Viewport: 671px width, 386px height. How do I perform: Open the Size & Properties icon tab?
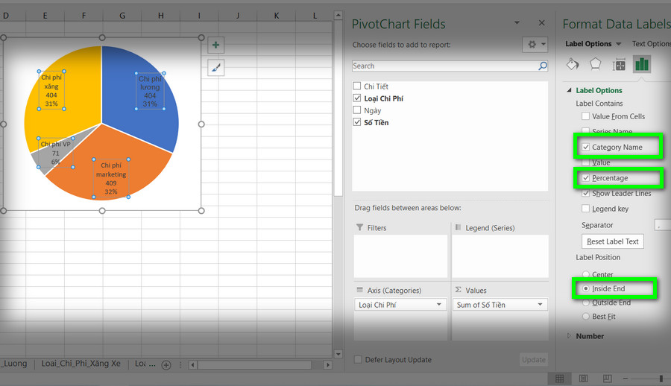(x=619, y=65)
